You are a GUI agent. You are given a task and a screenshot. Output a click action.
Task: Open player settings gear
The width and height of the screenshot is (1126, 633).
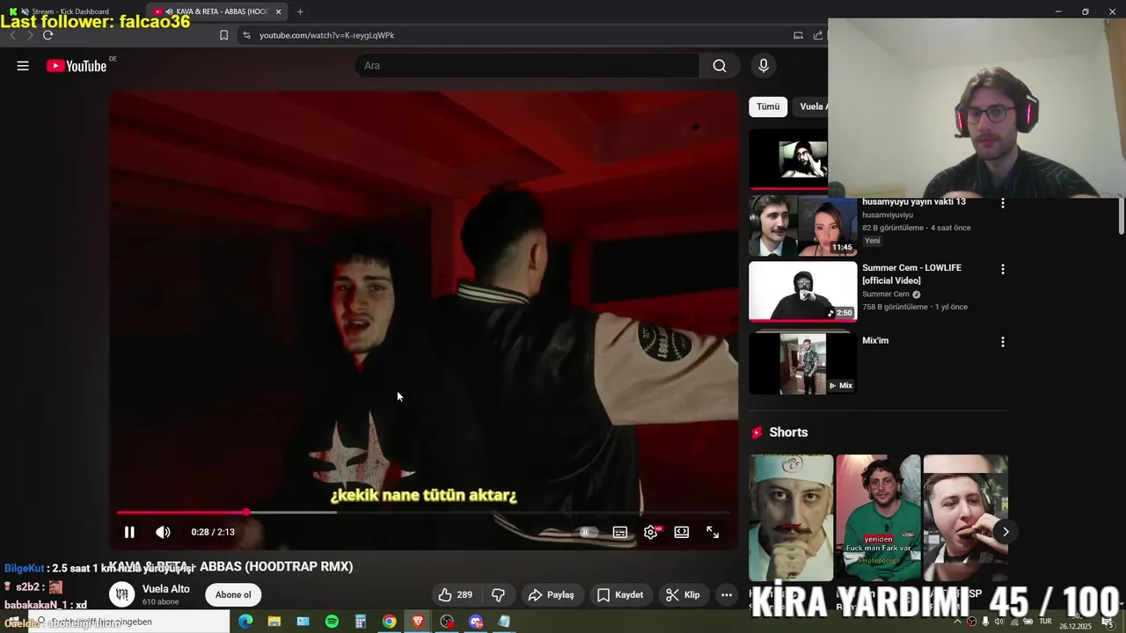tap(651, 532)
